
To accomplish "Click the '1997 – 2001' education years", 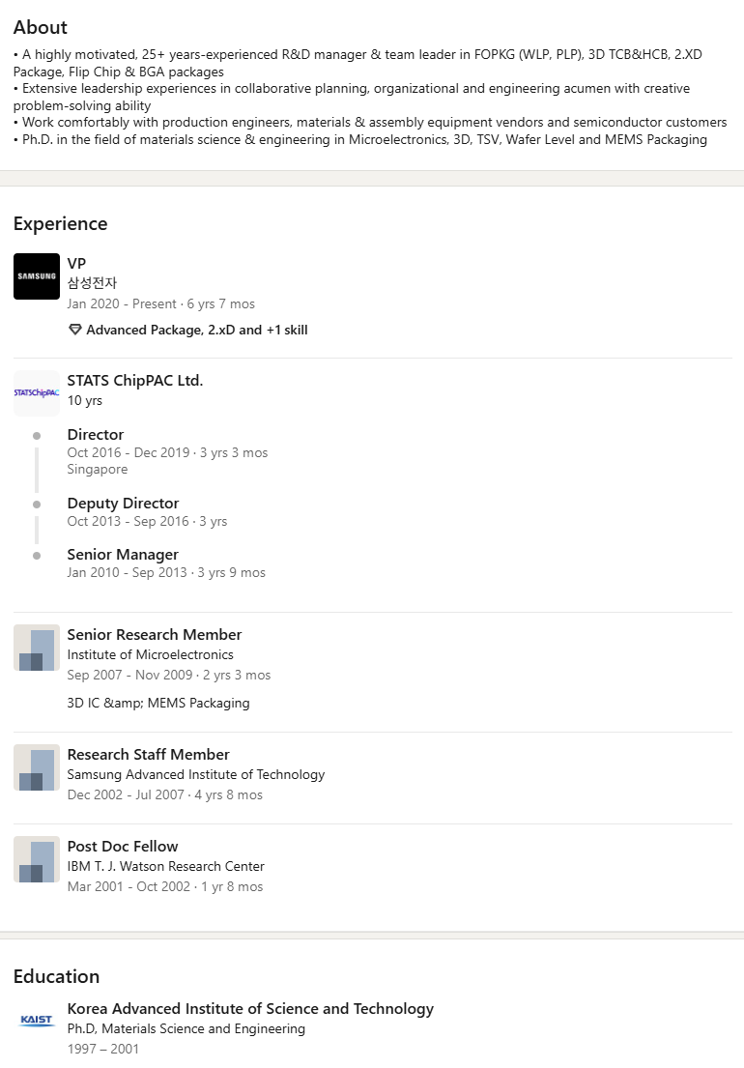I will coord(102,1049).
